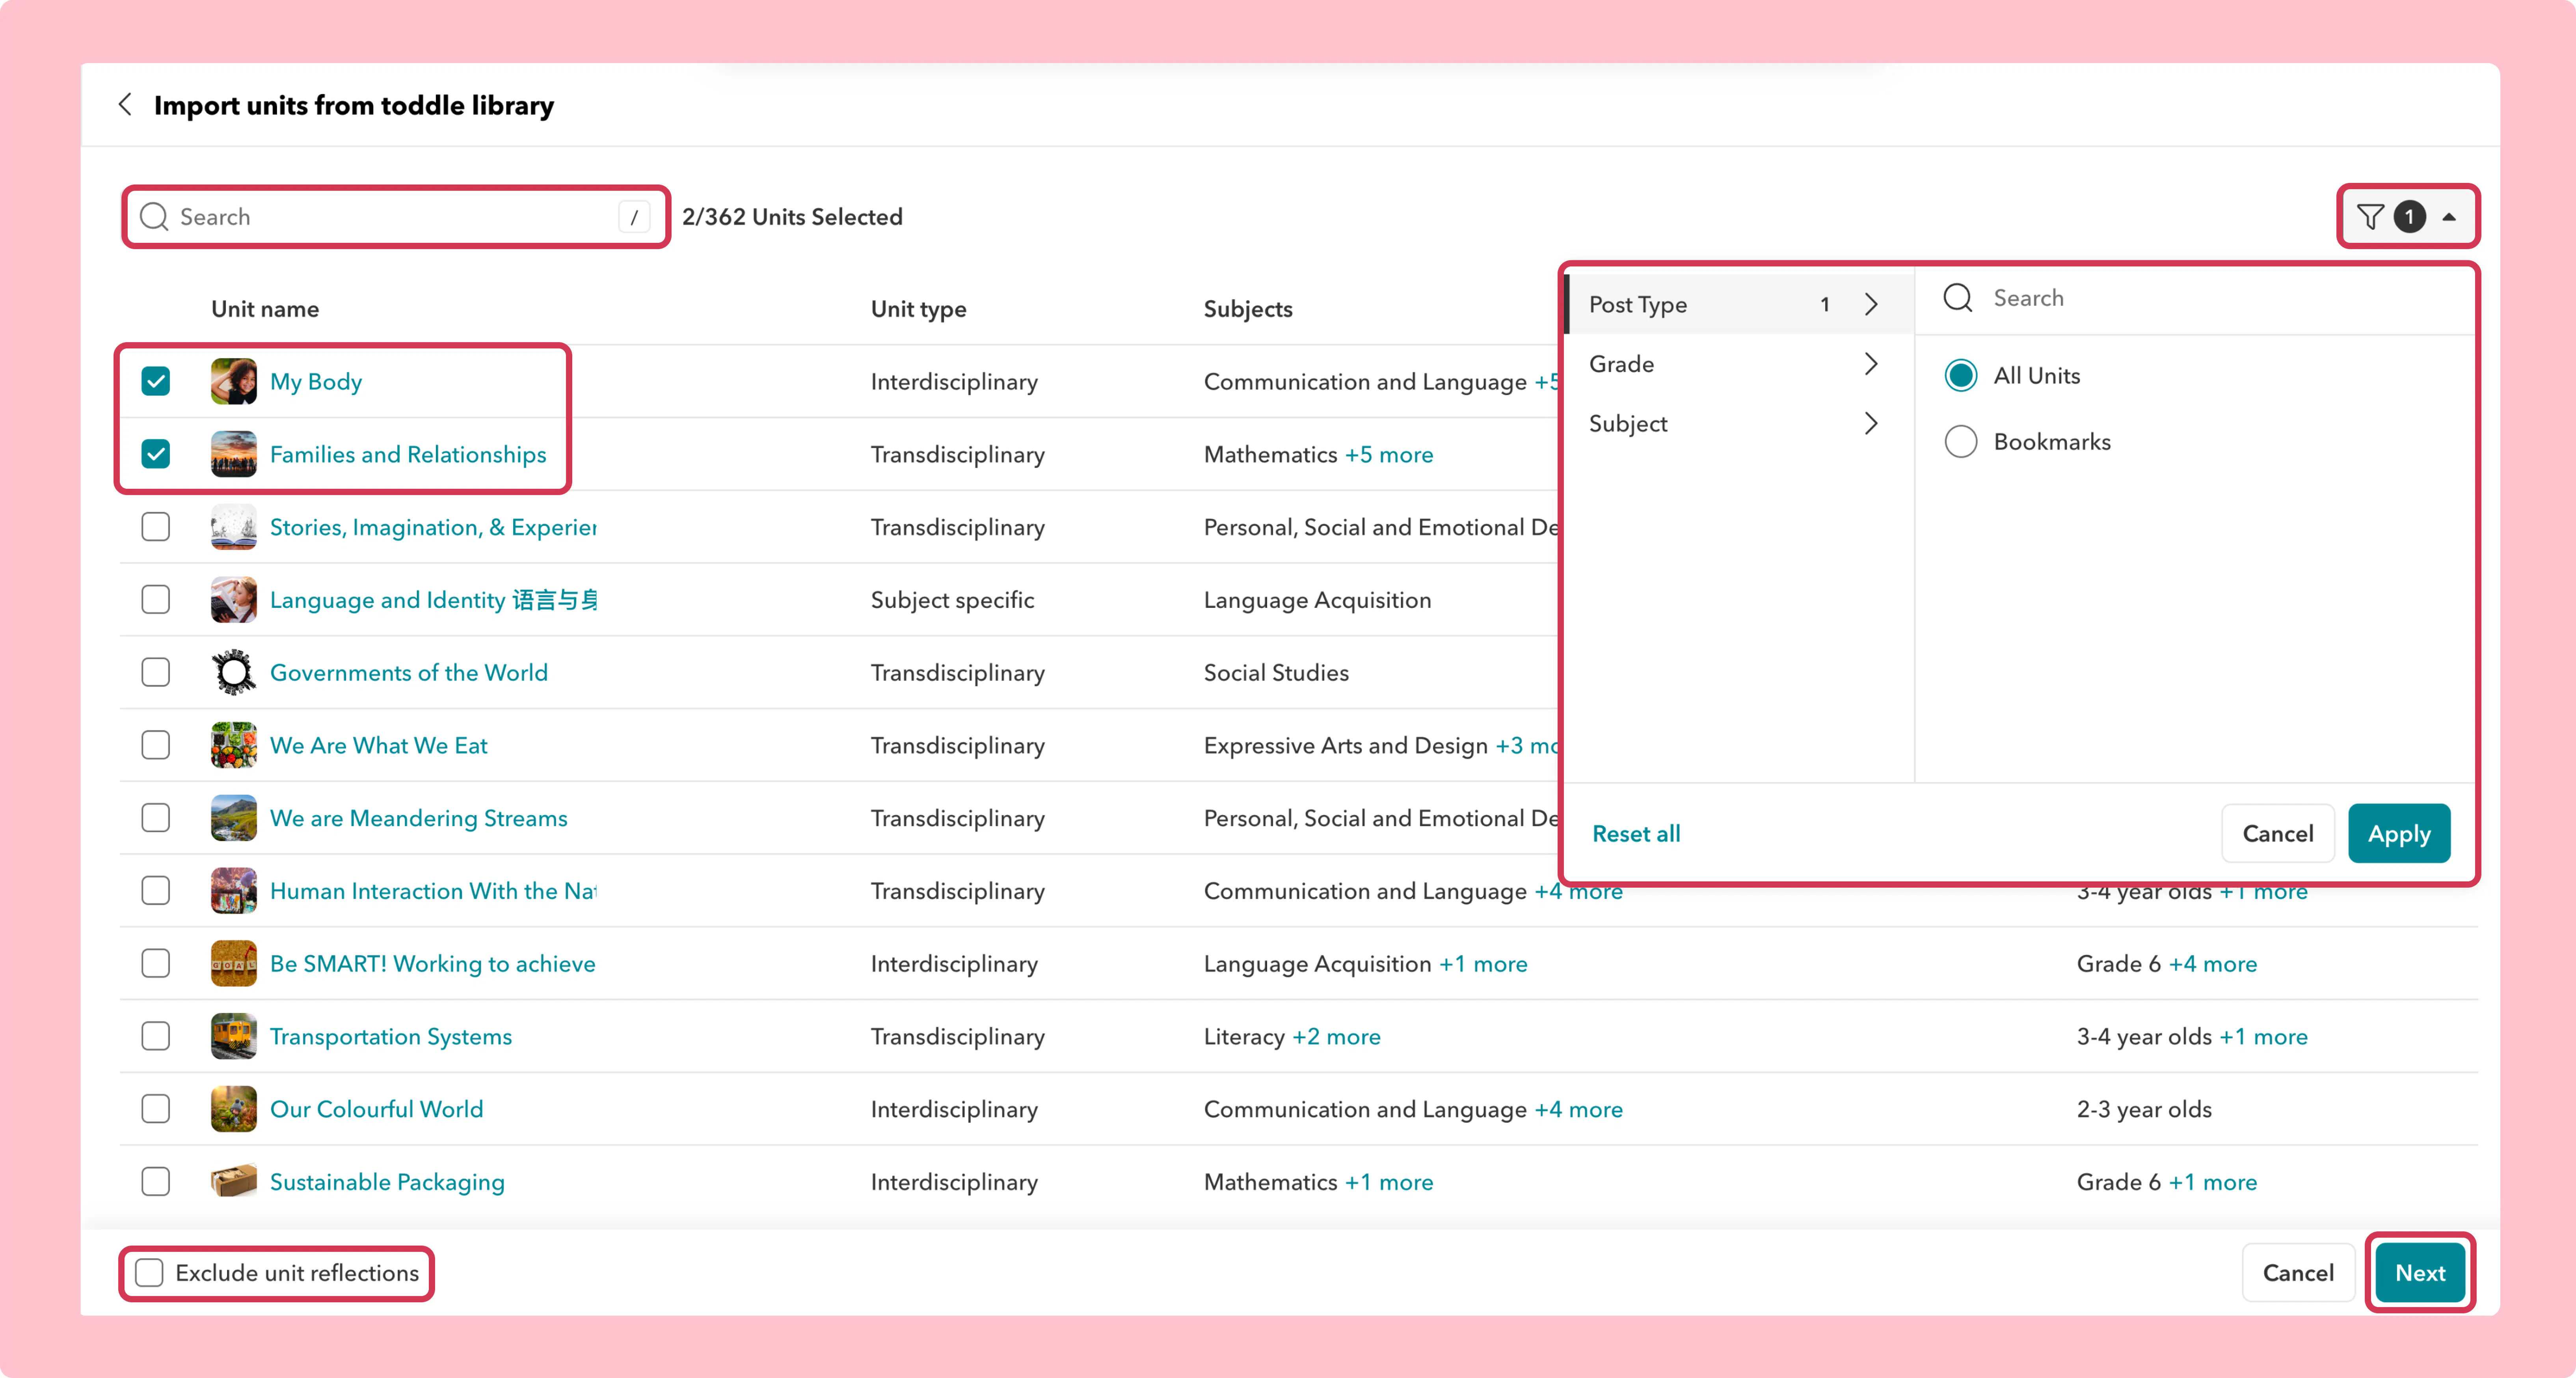This screenshot has width=2576, height=1378.
Task: Open the Our Colourful World link
Action: (377, 1110)
